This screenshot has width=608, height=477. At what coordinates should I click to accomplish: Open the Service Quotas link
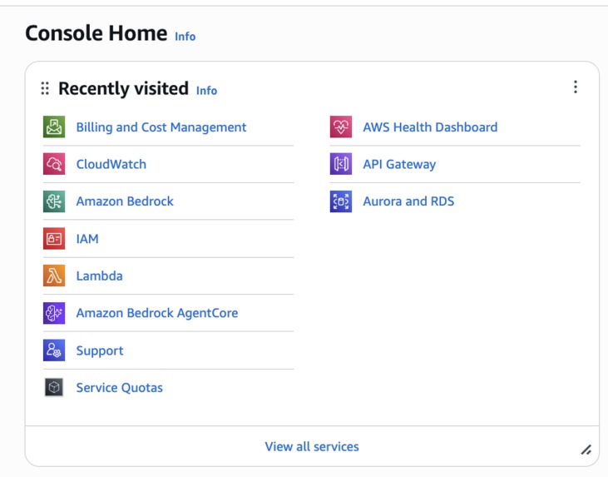(120, 388)
